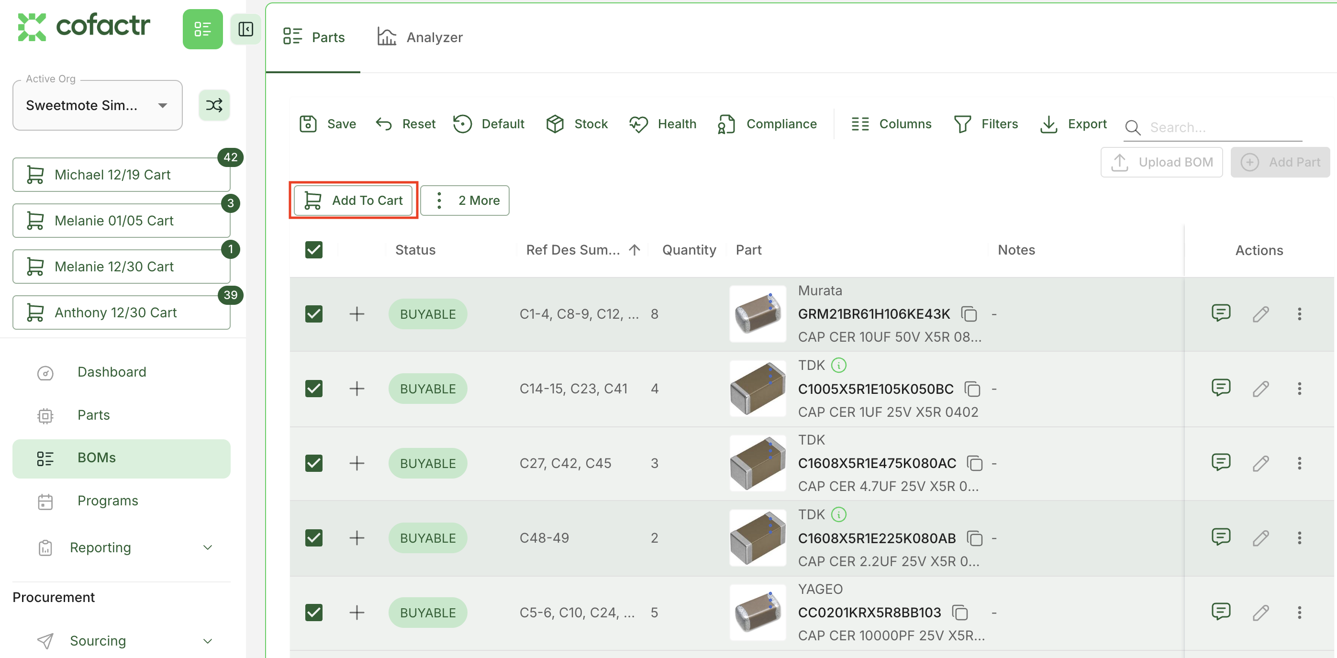
Task: Expand the GRM21BR61H106KE43K row with plus
Action: tap(357, 314)
